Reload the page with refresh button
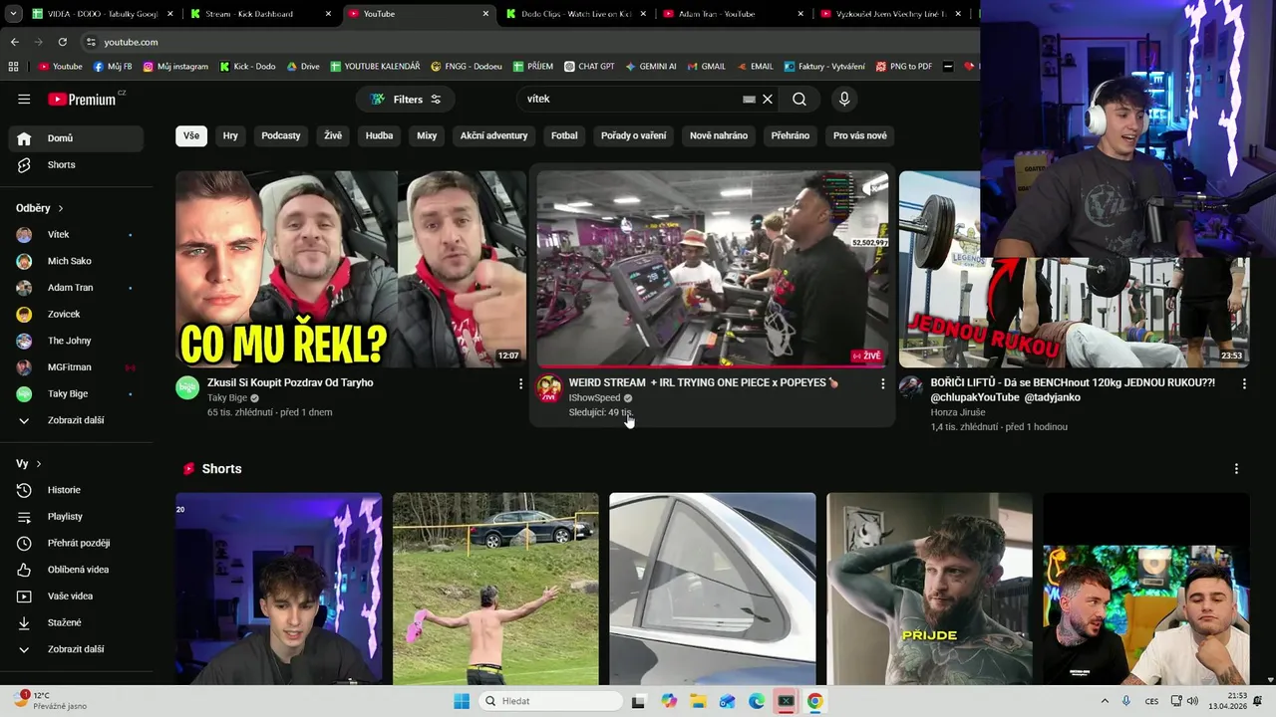 [62, 42]
